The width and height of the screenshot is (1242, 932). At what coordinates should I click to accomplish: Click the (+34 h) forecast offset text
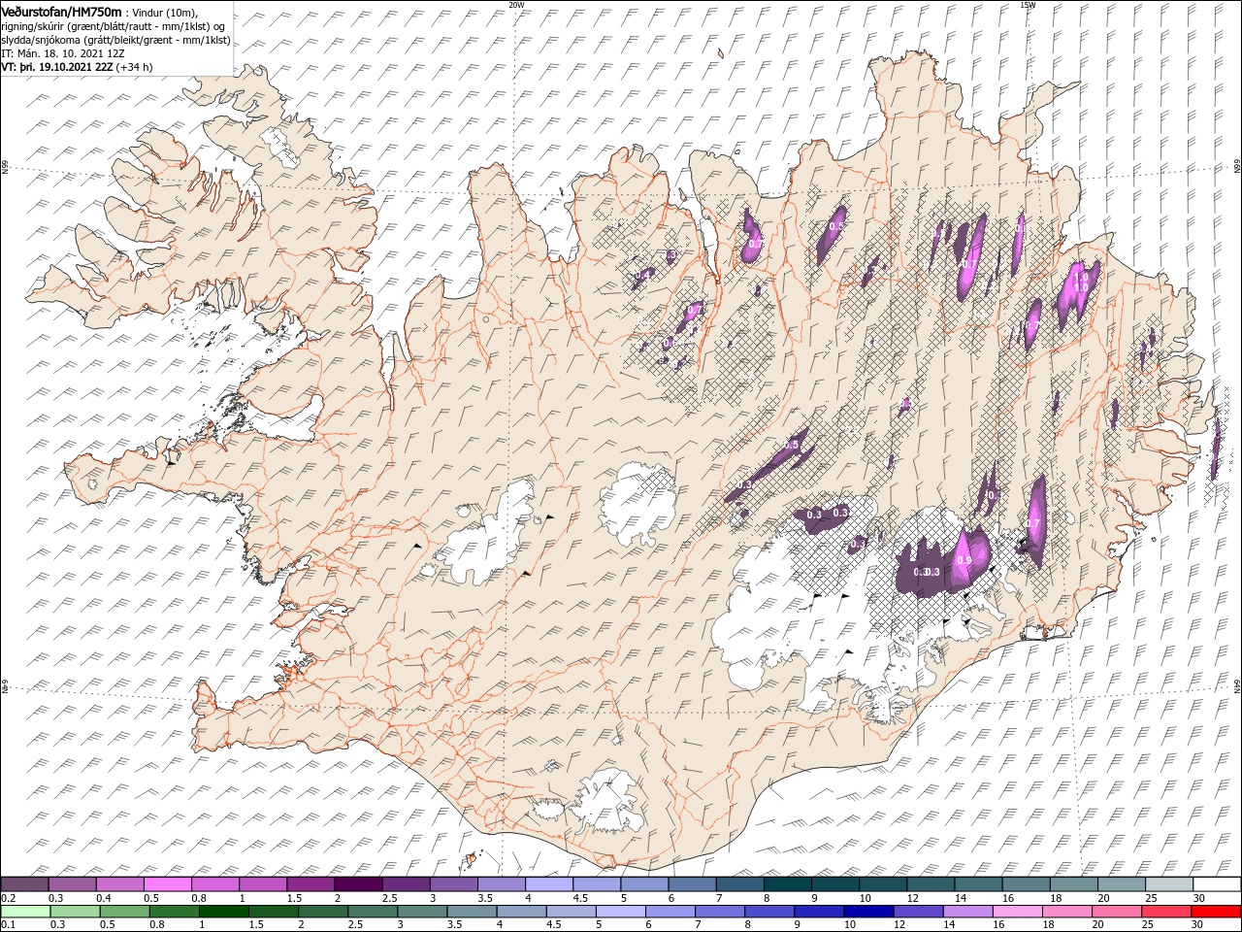(134, 67)
